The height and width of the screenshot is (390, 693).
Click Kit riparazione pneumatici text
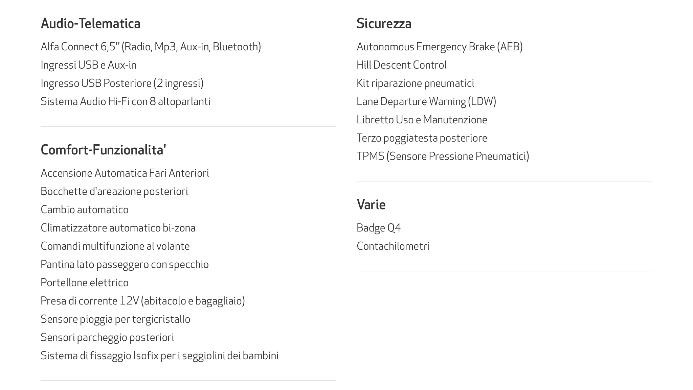[416, 83]
